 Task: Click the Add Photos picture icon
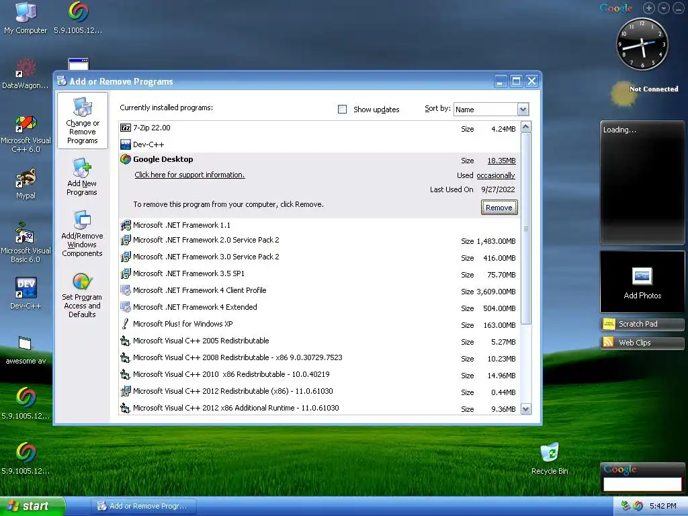(x=642, y=276)
